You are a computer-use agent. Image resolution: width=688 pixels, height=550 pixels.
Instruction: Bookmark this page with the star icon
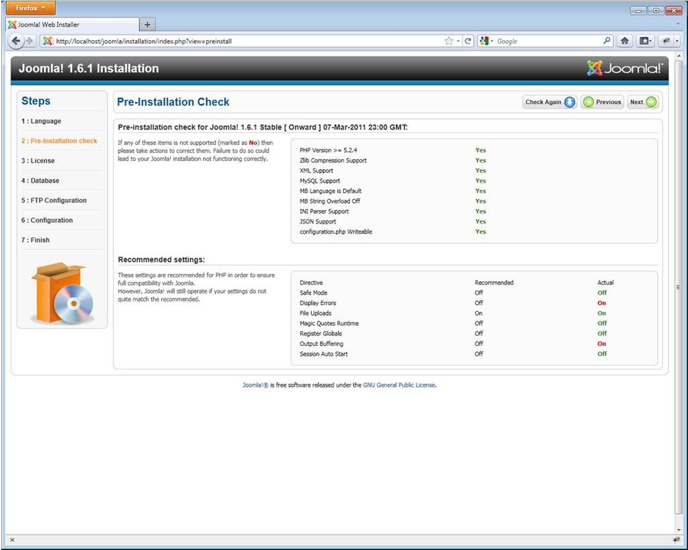(x=448, y=41)
